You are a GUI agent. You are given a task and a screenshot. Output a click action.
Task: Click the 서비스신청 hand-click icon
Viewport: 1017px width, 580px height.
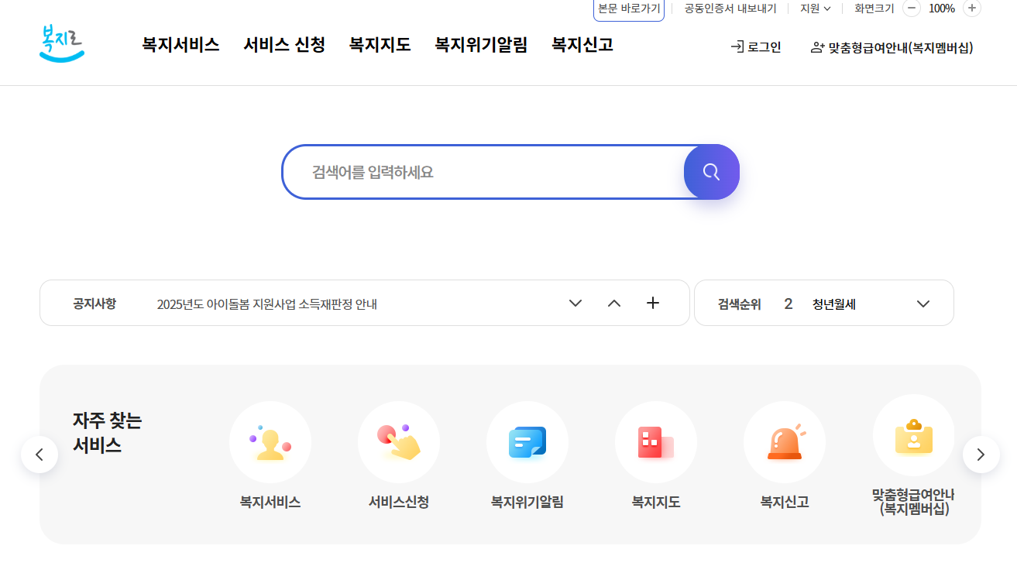(398, 441)
